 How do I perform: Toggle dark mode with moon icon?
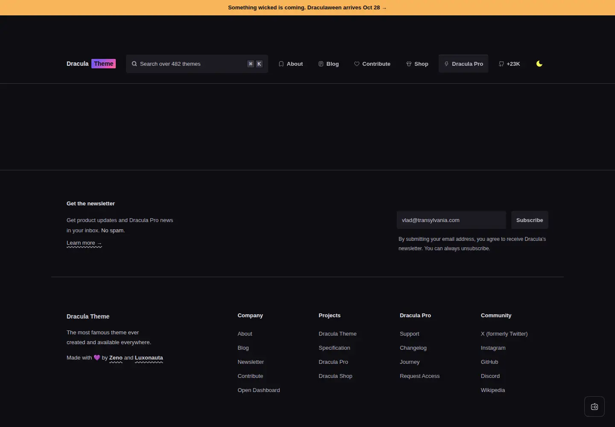[539, 64]
